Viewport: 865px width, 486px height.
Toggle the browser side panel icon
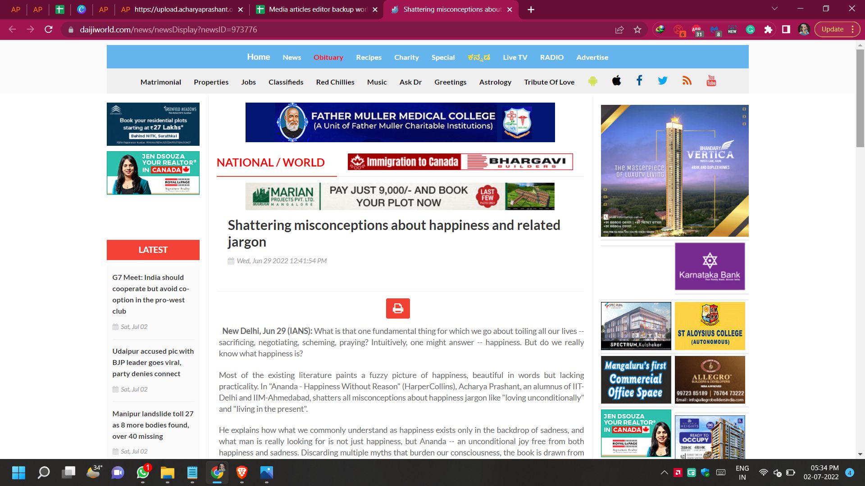(786, 30)
